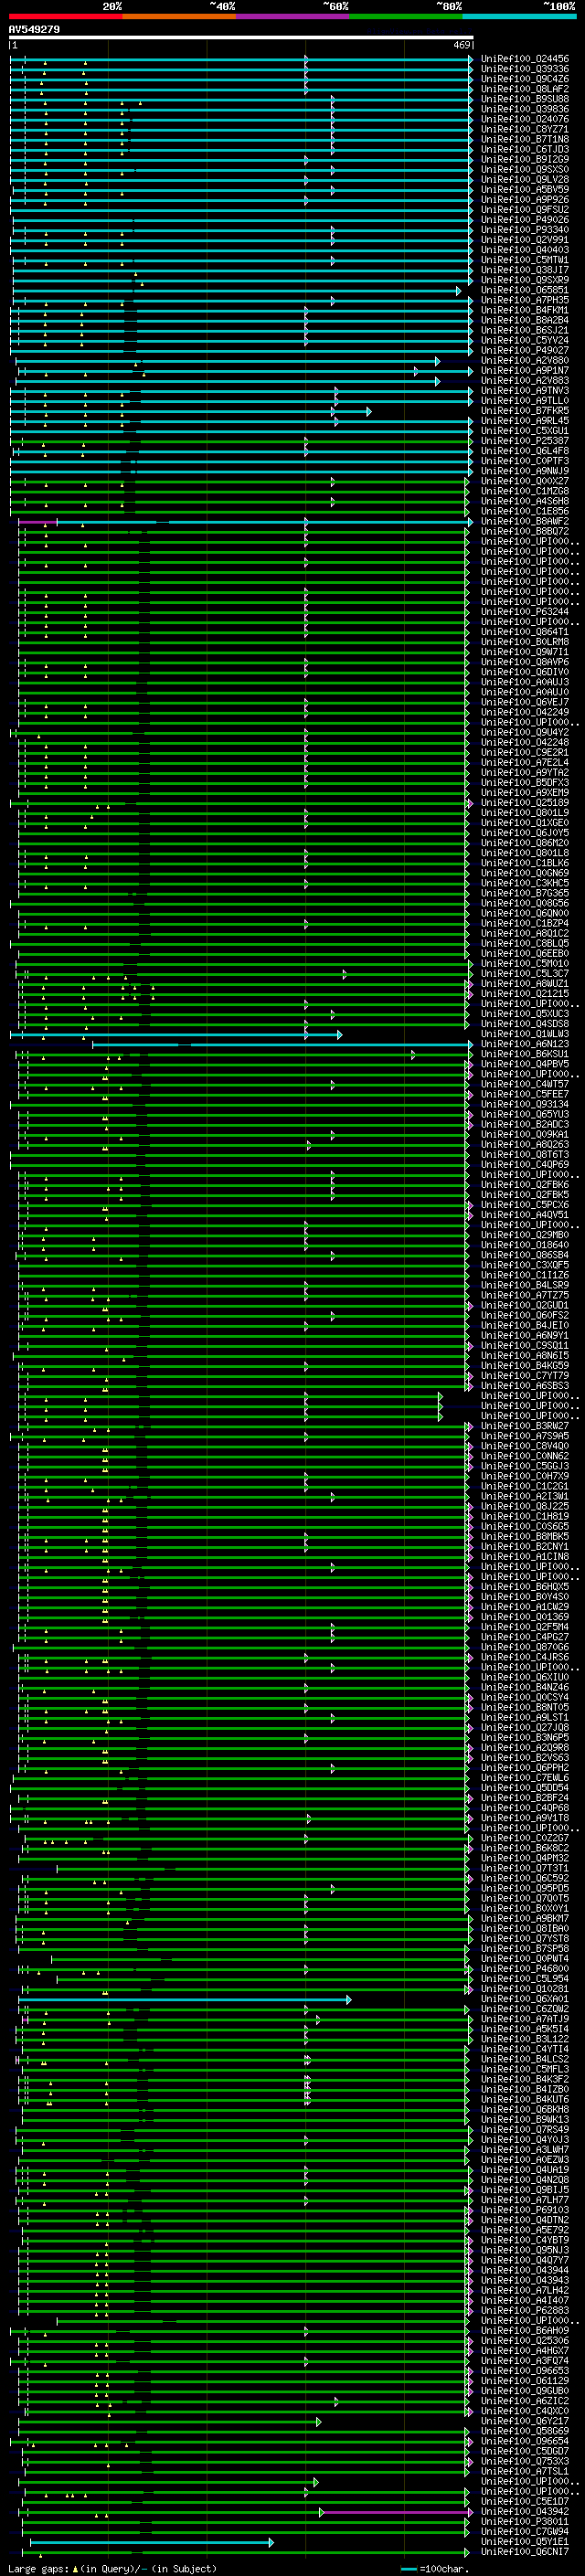Choose the UniRef100_P25387 hit
585x2576 pixels.
pos(525,441)
